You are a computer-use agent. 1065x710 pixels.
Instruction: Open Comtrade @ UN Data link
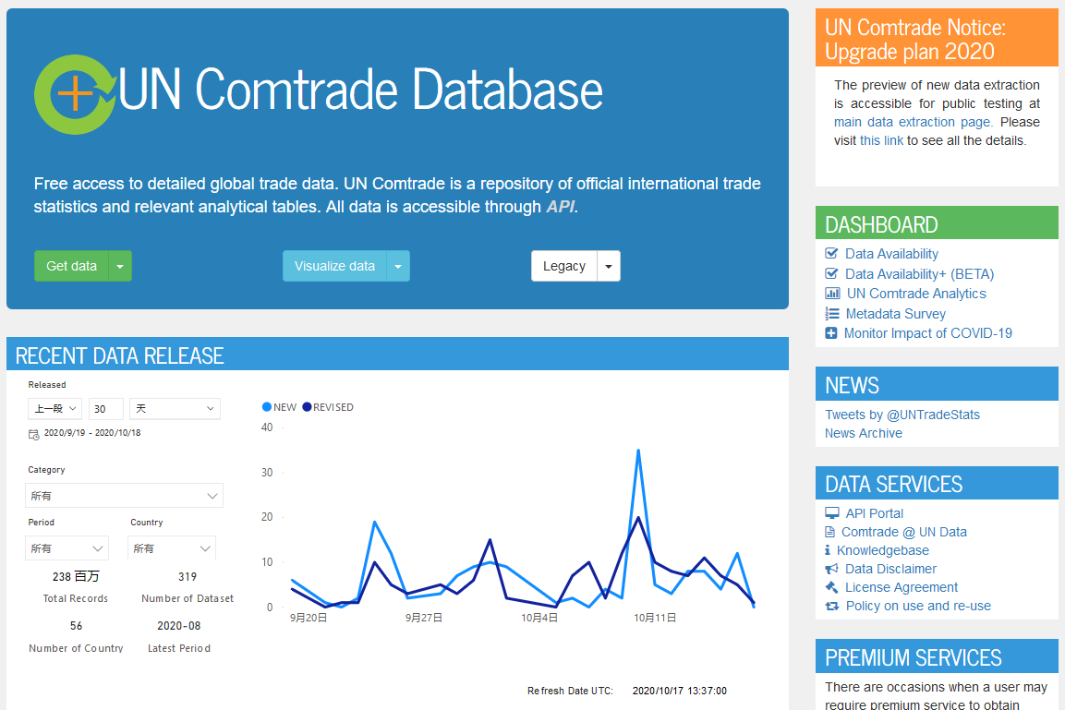(904, 532)
